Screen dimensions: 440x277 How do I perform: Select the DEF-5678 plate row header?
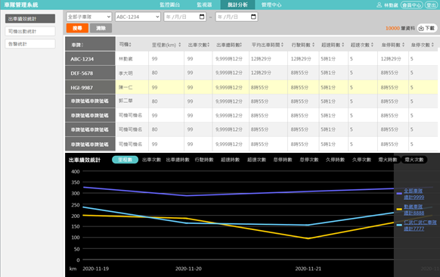pos(90,73)
